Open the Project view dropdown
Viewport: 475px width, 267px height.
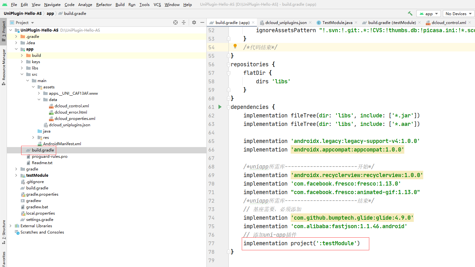click(x=22, y=22)
